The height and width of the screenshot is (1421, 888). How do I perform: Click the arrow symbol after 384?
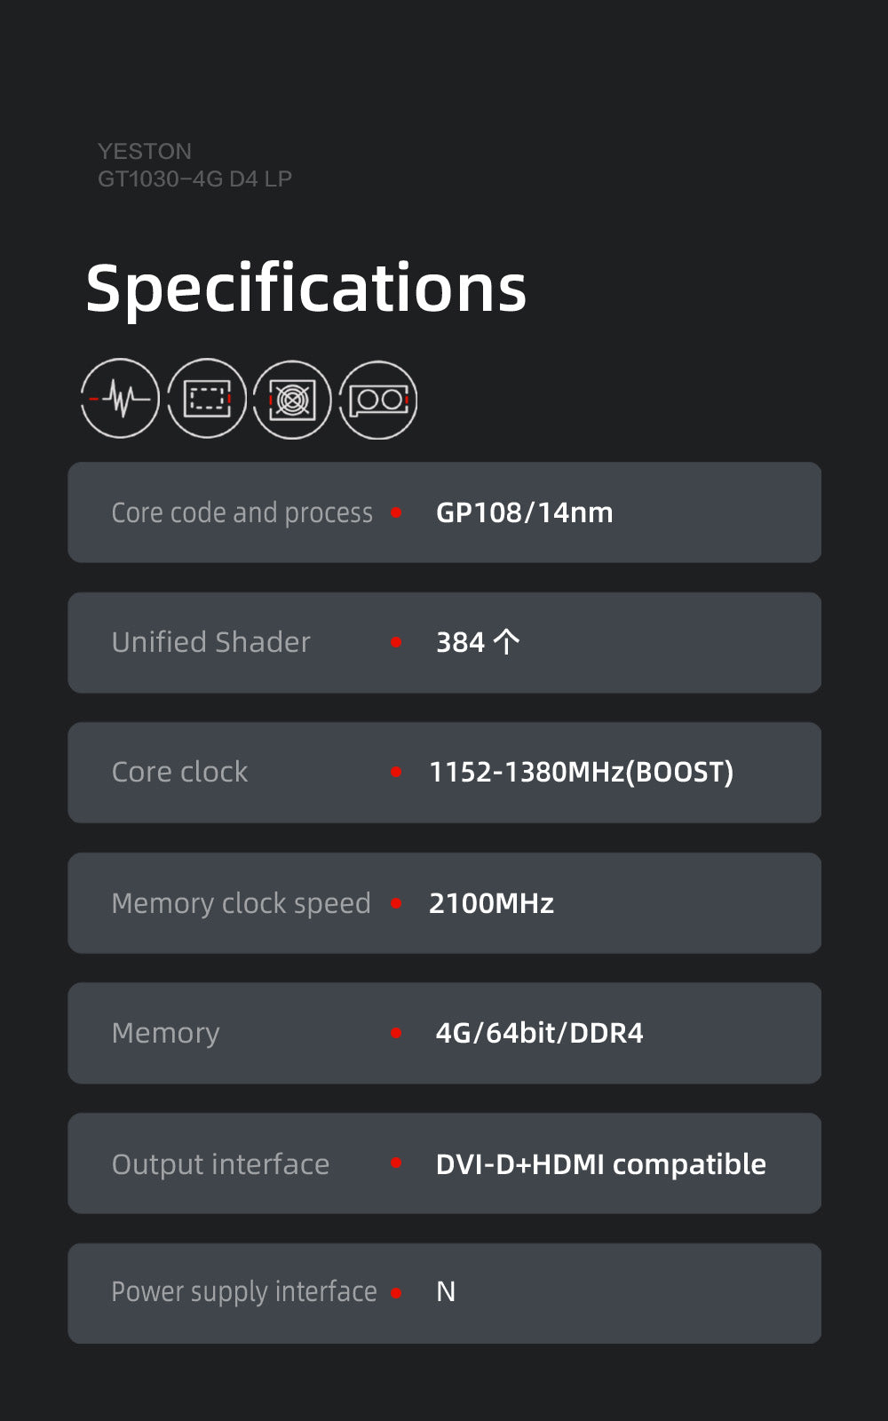coord(506,642)
